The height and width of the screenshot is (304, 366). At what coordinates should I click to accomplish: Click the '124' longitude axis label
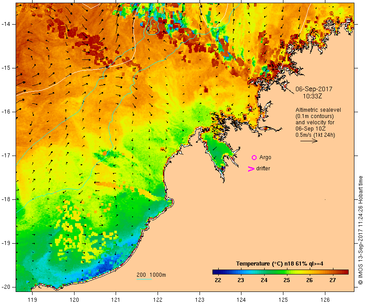pos(241,300)
